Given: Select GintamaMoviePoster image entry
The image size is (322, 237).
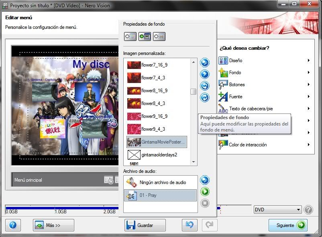Looking at the screenshot, I should click(157, 142).
